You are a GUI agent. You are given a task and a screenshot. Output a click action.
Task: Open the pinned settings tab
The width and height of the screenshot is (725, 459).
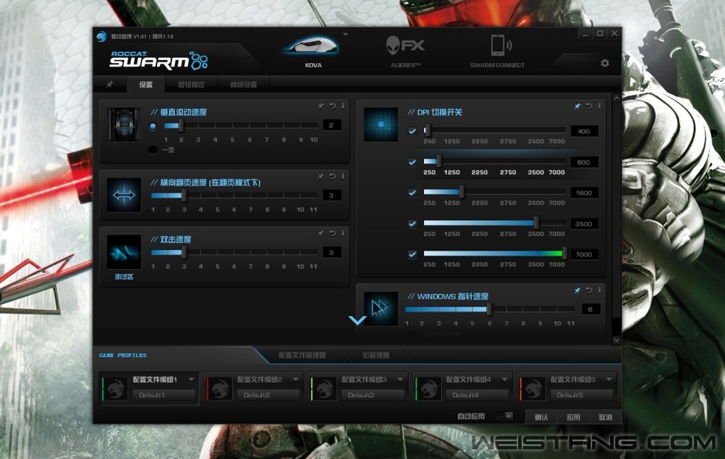[110, 85]
